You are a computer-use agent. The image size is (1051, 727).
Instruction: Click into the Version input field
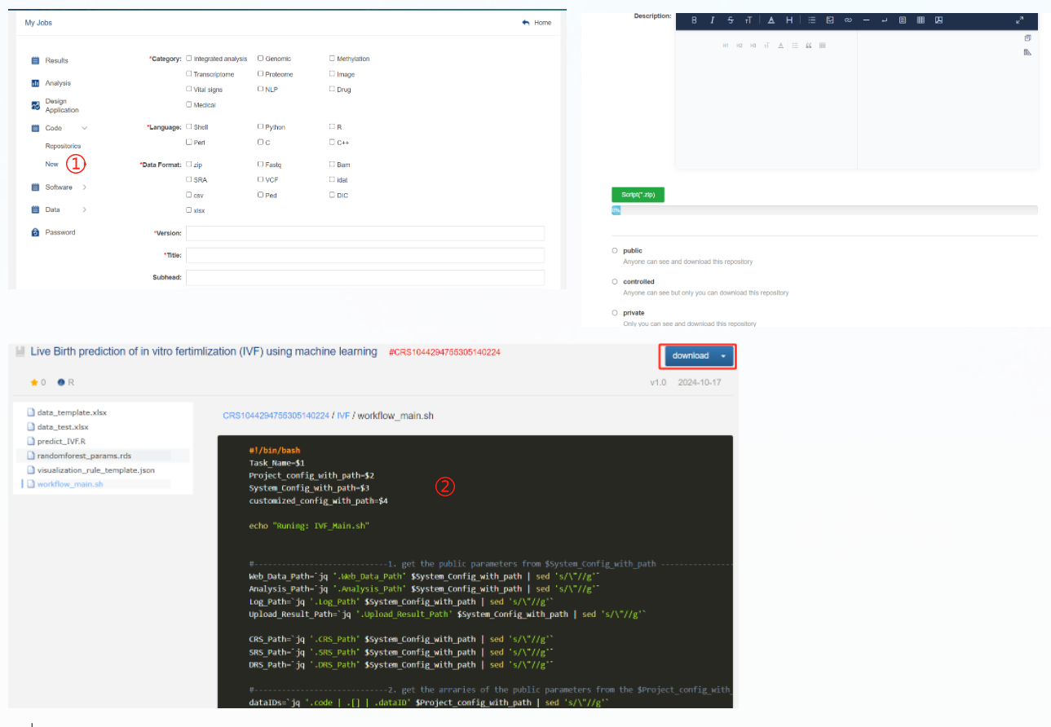[x=365, y=233]
